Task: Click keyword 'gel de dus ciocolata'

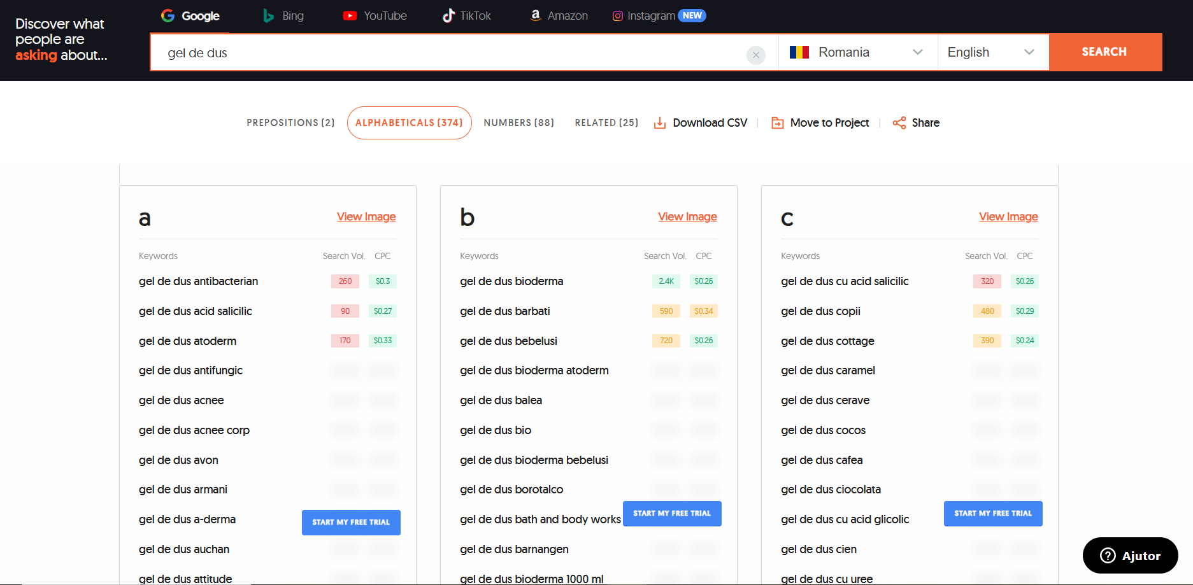Action: (831, 490)
